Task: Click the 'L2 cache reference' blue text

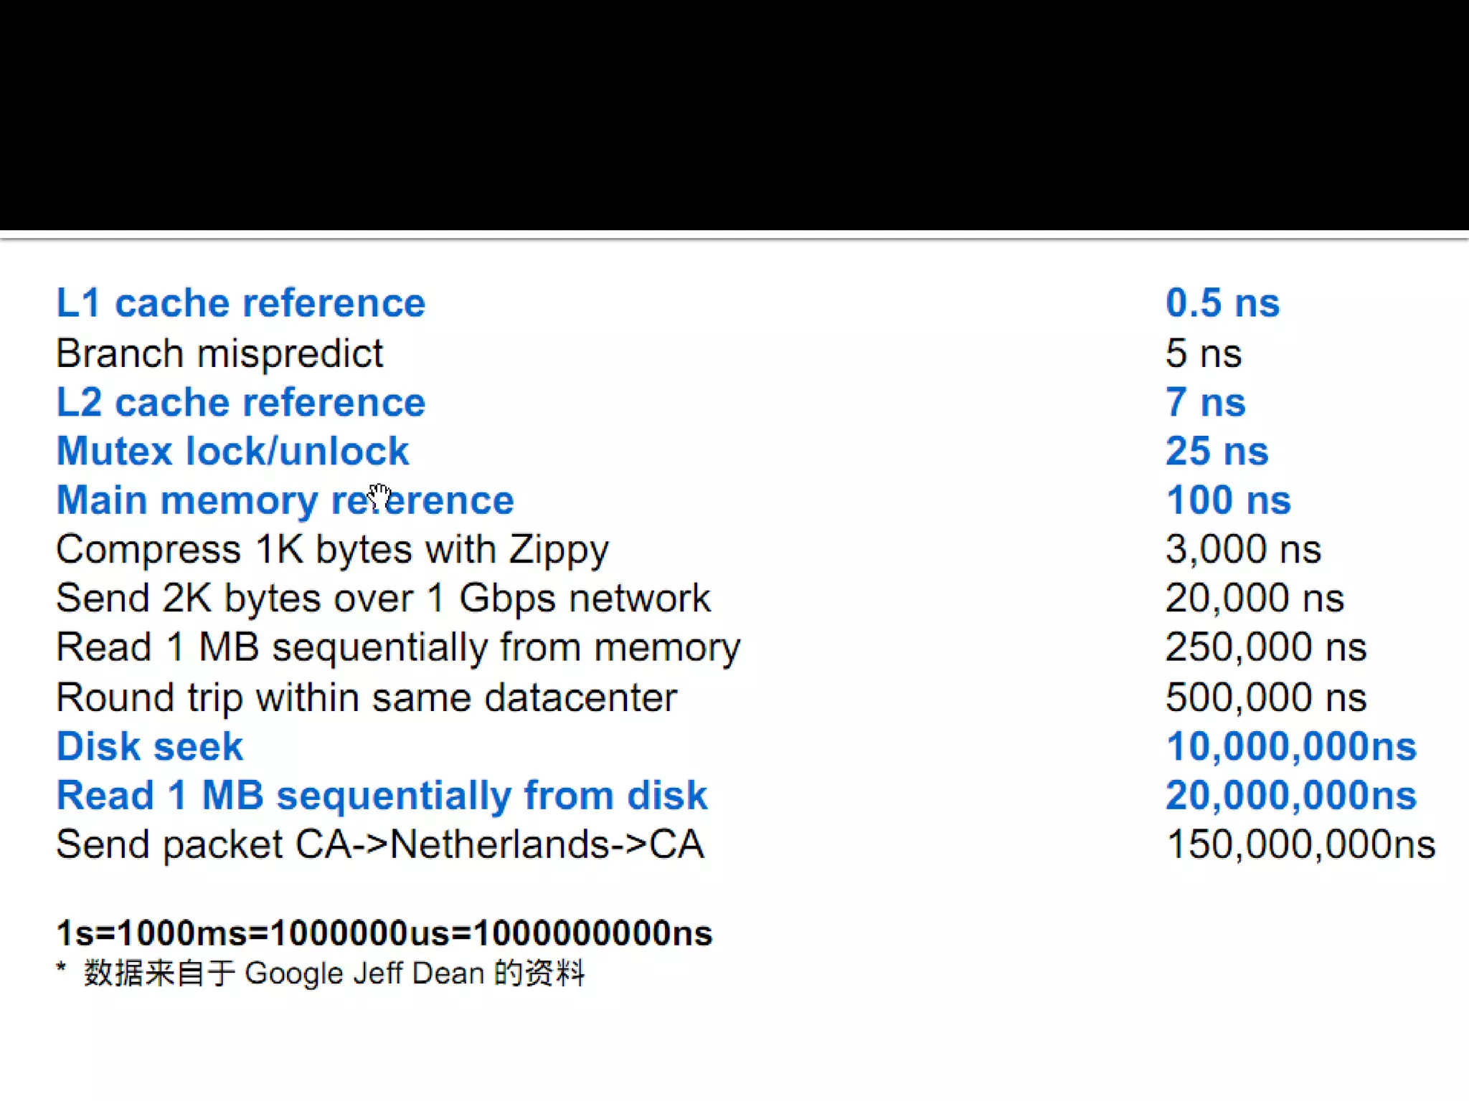Action: pos(240,402)
